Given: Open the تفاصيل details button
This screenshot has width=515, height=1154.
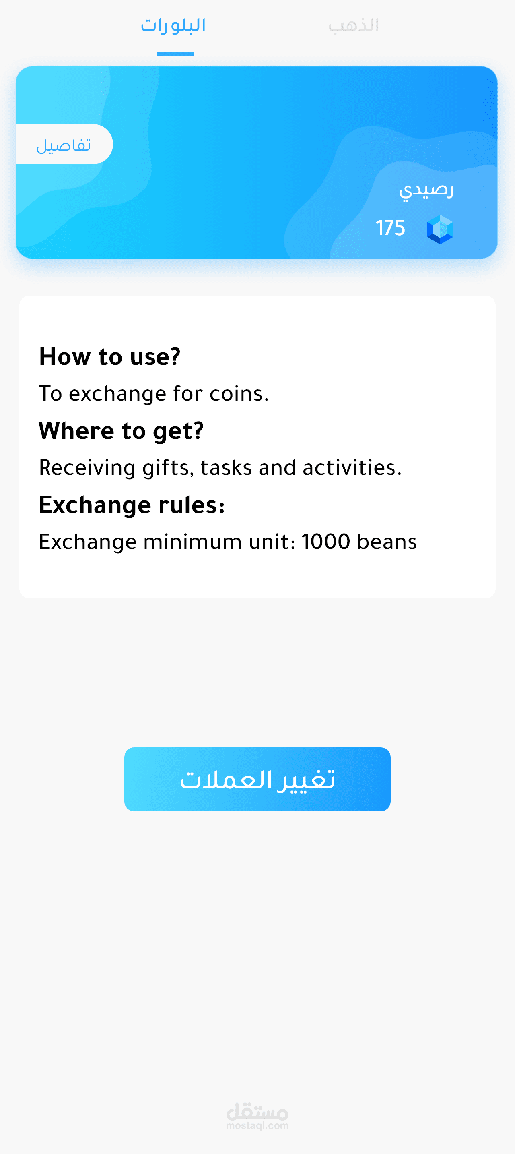Looking at the screenshot, I should [64, 145].
